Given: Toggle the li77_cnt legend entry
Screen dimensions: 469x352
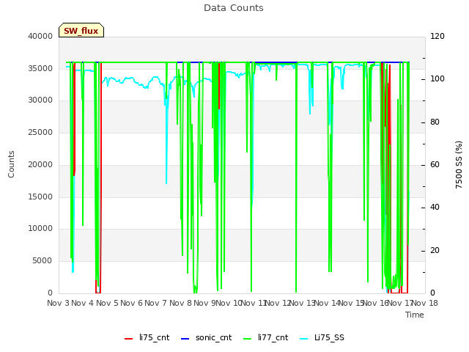Looking at the screenshot, I should [265, 337].
